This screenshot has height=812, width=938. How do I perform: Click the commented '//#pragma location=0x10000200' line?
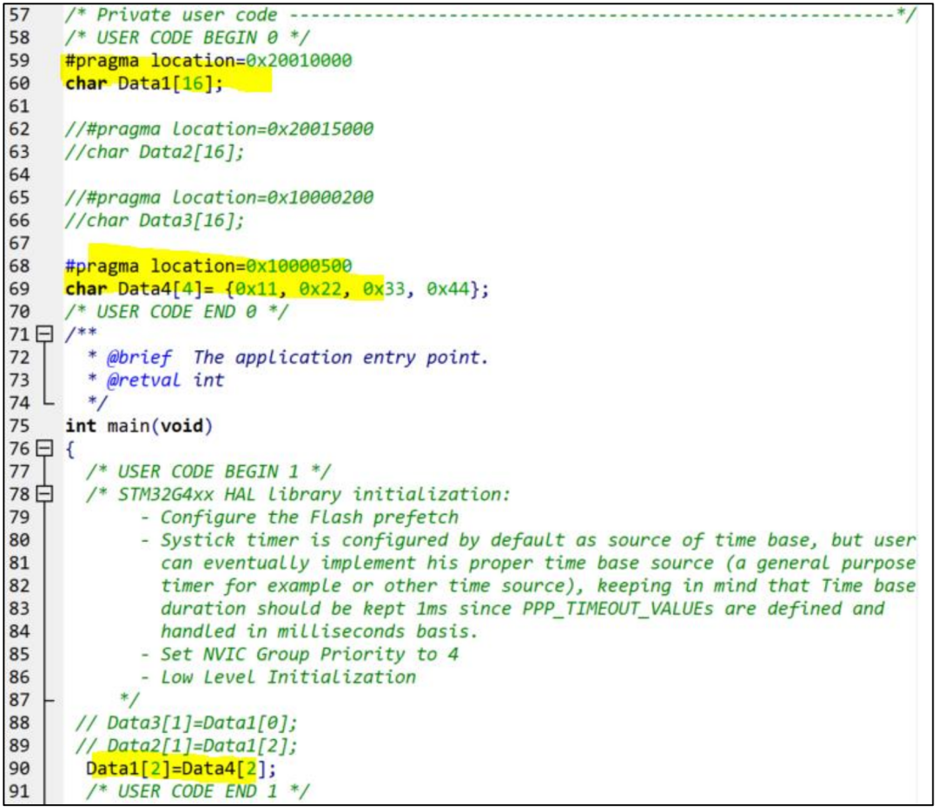coord(219,197)
